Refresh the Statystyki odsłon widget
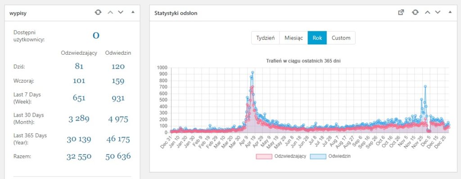Viewport: 461px width, 179px height. pos(415,12)
